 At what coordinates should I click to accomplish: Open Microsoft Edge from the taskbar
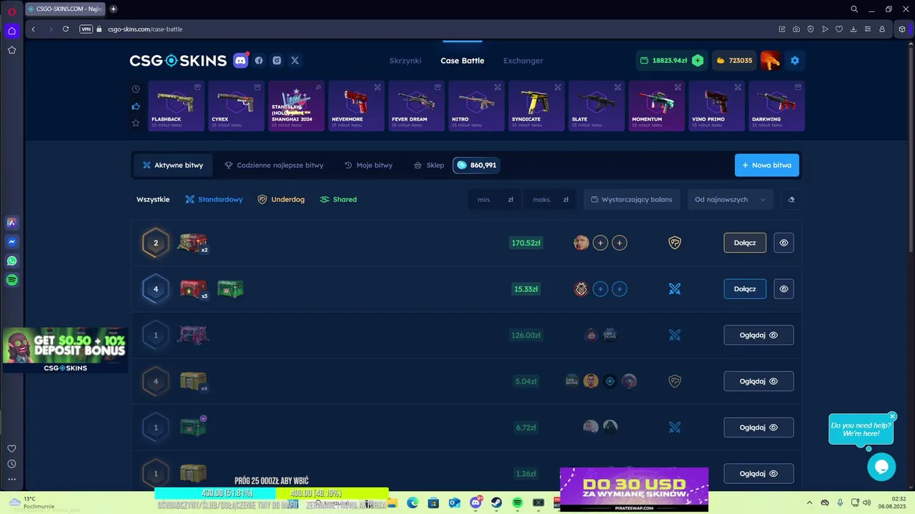[x=412, y=503]
